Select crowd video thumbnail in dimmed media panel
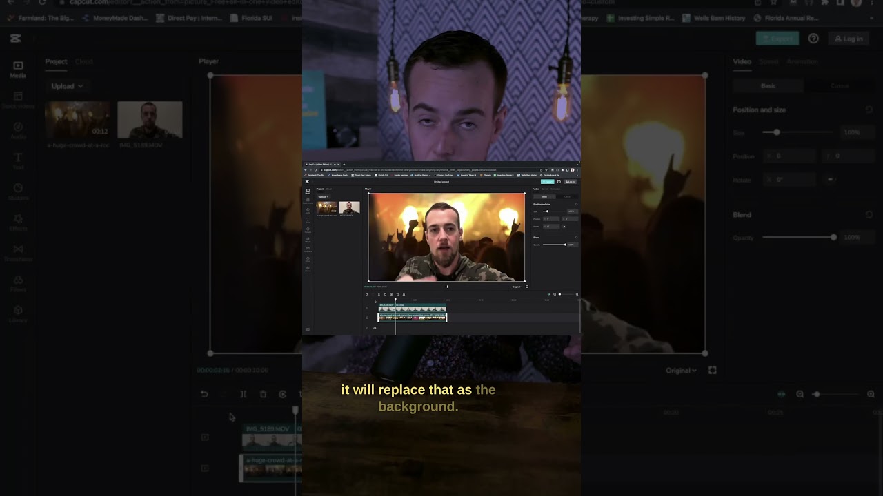883x496 pixels. (77, 120)
